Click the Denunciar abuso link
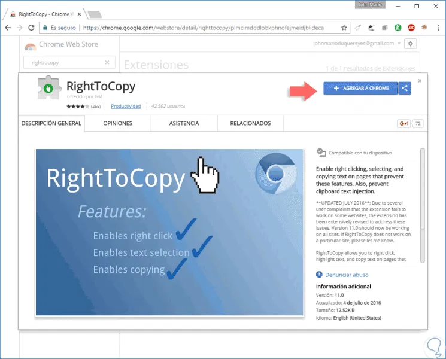 (347, 275)
